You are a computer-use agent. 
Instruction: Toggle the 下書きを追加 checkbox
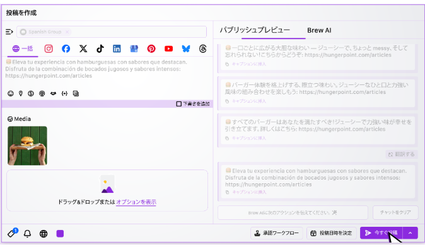[x=179, y=104]
